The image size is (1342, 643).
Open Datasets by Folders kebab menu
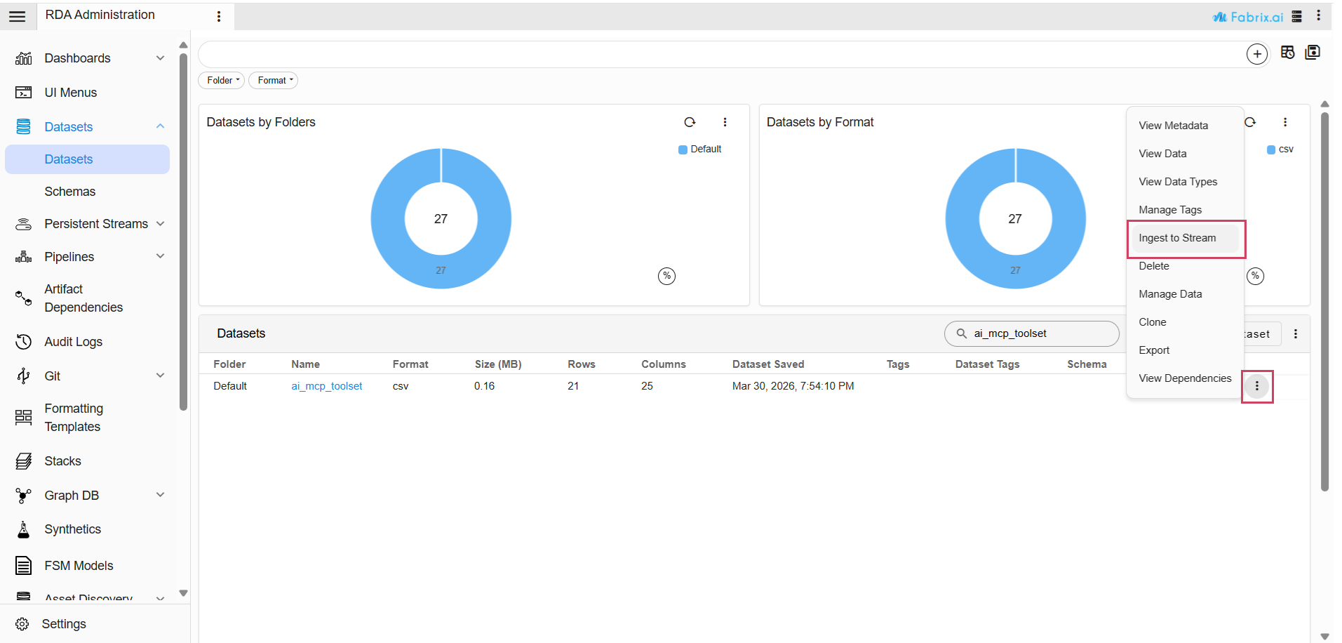click(725, 122)
